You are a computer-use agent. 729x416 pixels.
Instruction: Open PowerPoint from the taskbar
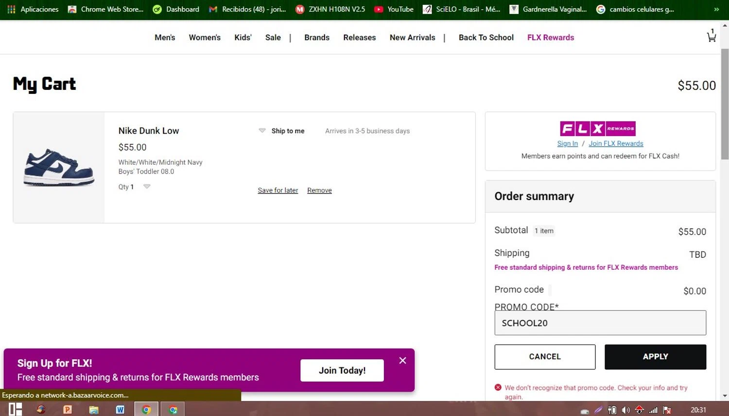(68, 409)
